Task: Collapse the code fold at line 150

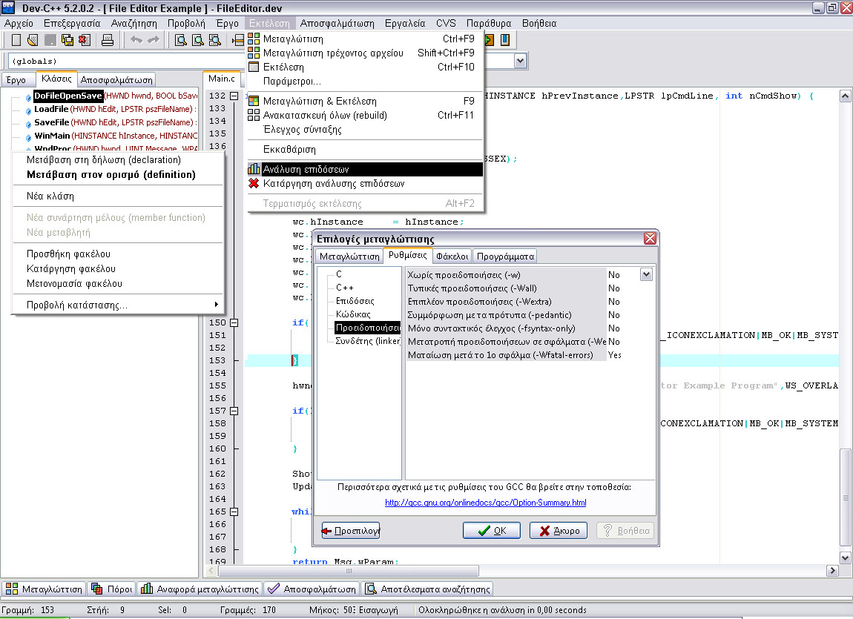Action: pyautogui.click(x=234, y=322)
